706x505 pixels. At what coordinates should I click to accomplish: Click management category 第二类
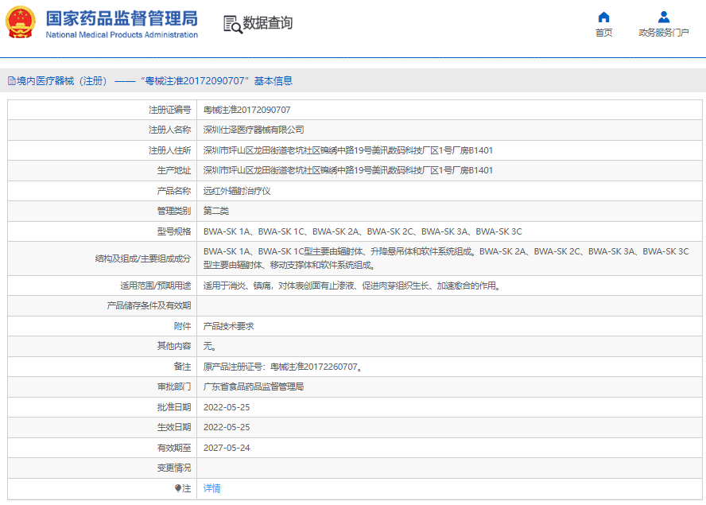215,212
